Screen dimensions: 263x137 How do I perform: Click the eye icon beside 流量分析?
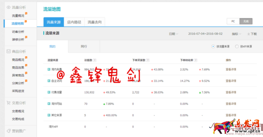pyautogui.click(x=9, y=7)
